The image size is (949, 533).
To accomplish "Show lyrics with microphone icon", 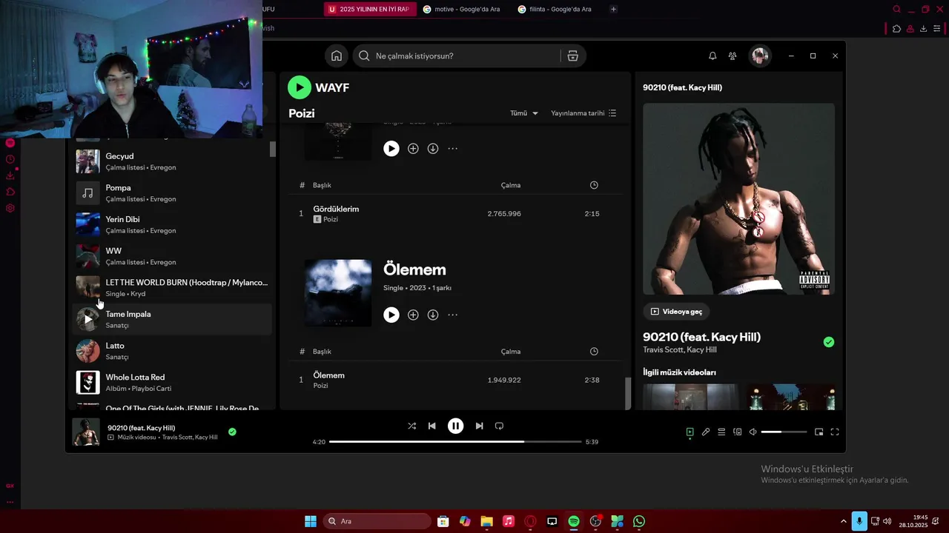I will tap(706, 432).
